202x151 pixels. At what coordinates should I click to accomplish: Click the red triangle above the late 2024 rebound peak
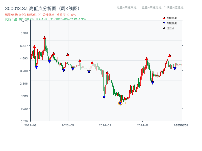click(146, 59)
